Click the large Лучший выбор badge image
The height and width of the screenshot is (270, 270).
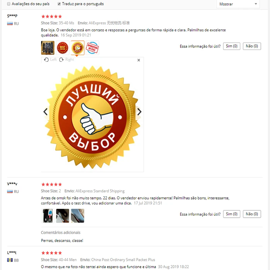[92, 117]
